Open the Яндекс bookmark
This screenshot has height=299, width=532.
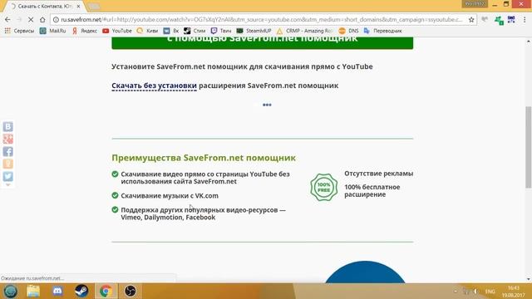(x=85, y=31)
